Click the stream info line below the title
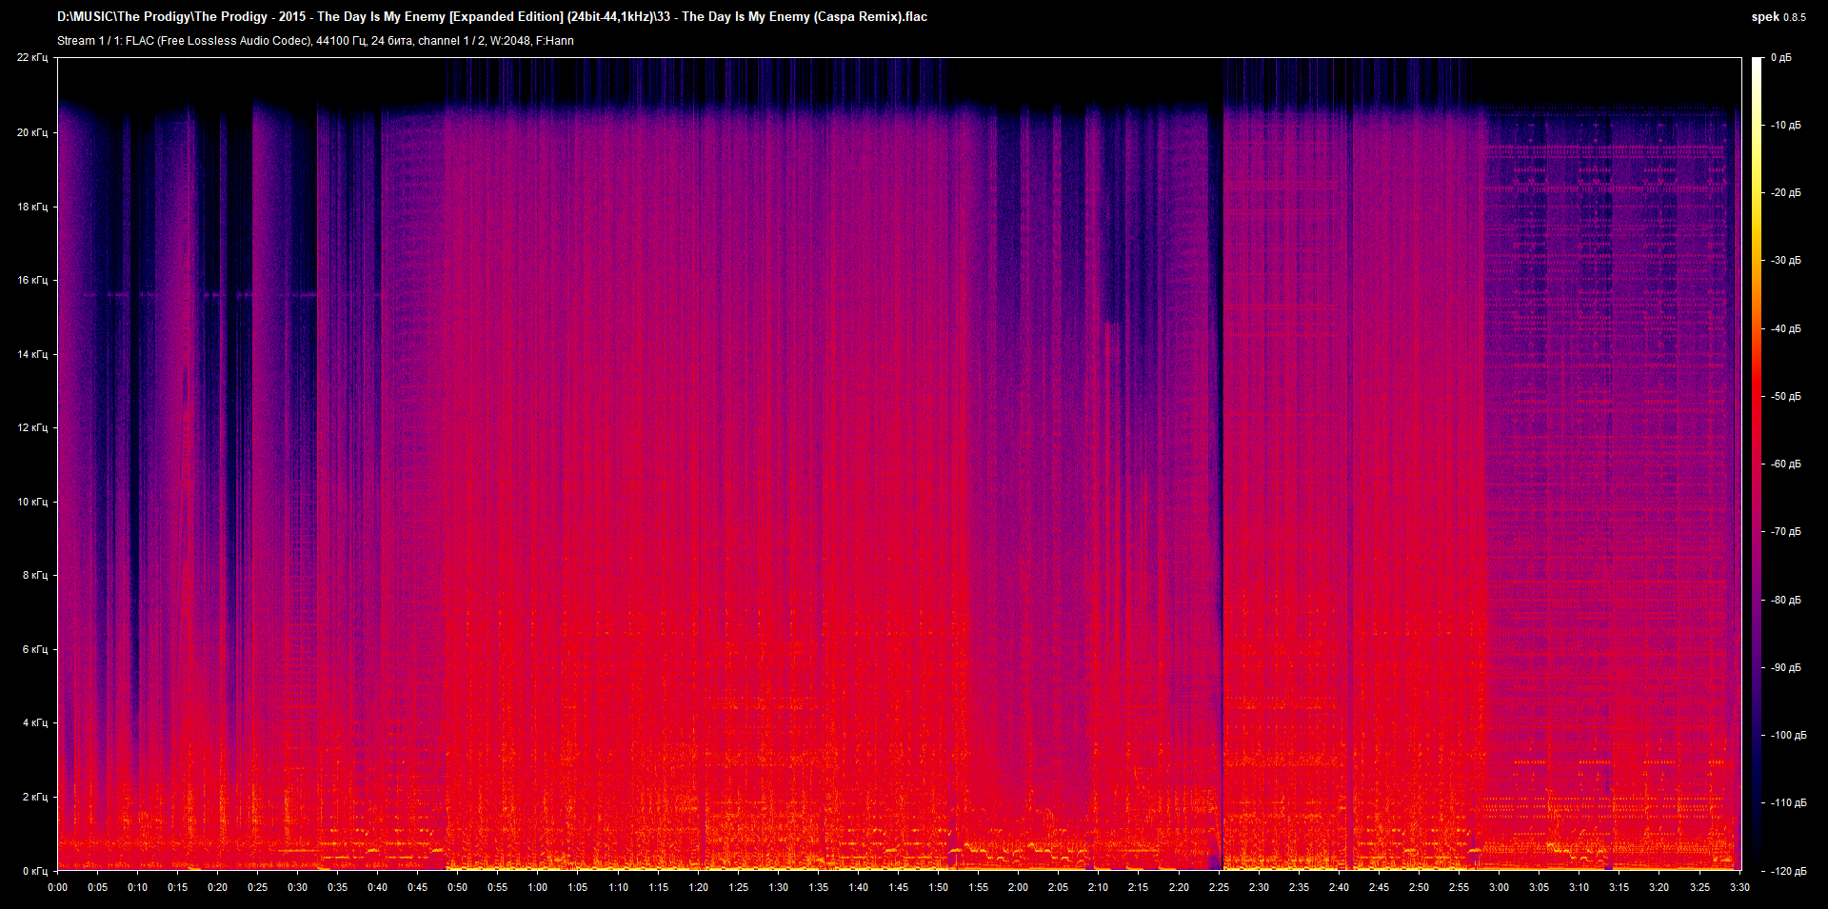The image size is (1828, 909). tap(315, 41)
